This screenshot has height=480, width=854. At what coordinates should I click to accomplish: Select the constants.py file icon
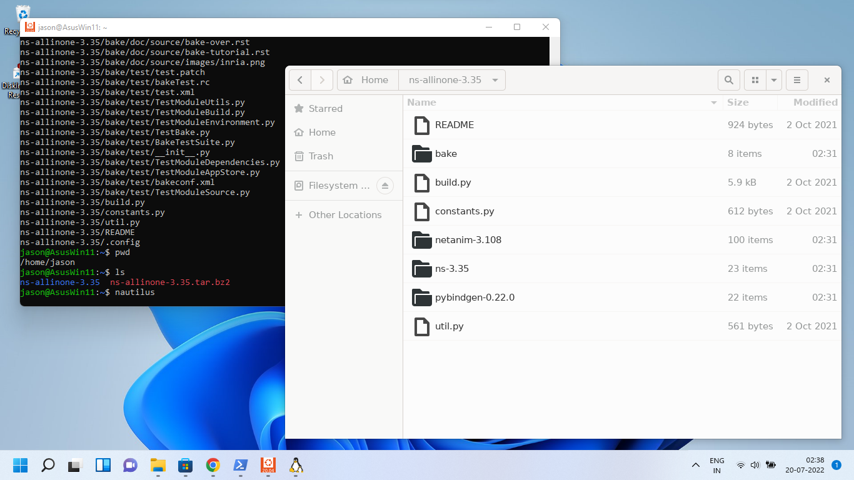(x=422, y=211)
